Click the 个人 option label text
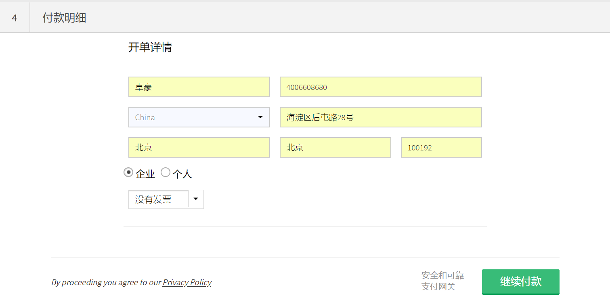The image size is (610, 302). tap(182, 174)
